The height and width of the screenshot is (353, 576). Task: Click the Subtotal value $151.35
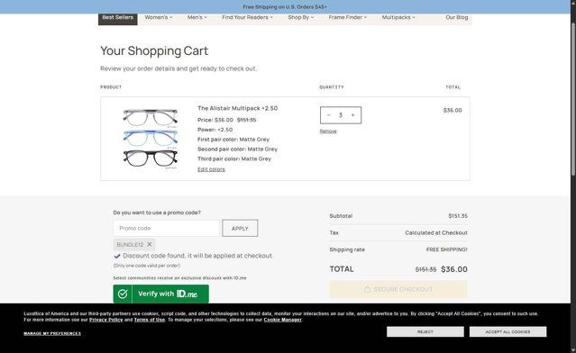[458, 216]
